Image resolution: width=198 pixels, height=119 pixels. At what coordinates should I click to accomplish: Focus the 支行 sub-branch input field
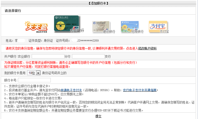[x=88, y=56]
